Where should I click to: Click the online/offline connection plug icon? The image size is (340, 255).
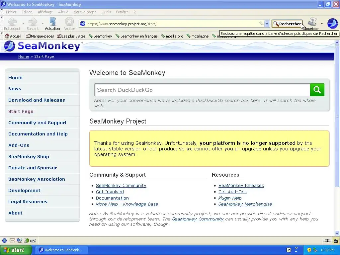(x=327, y=240)
